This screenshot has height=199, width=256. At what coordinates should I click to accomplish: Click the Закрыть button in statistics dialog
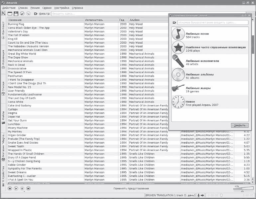pos(239,125)
